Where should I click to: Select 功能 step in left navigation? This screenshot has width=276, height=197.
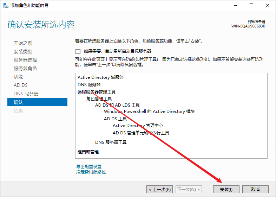18,77
